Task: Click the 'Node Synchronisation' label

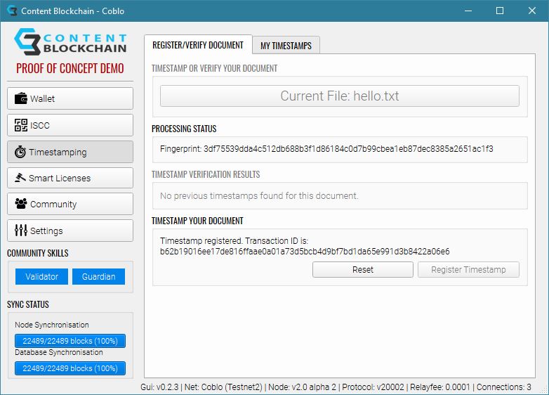Action: [52, 325]
